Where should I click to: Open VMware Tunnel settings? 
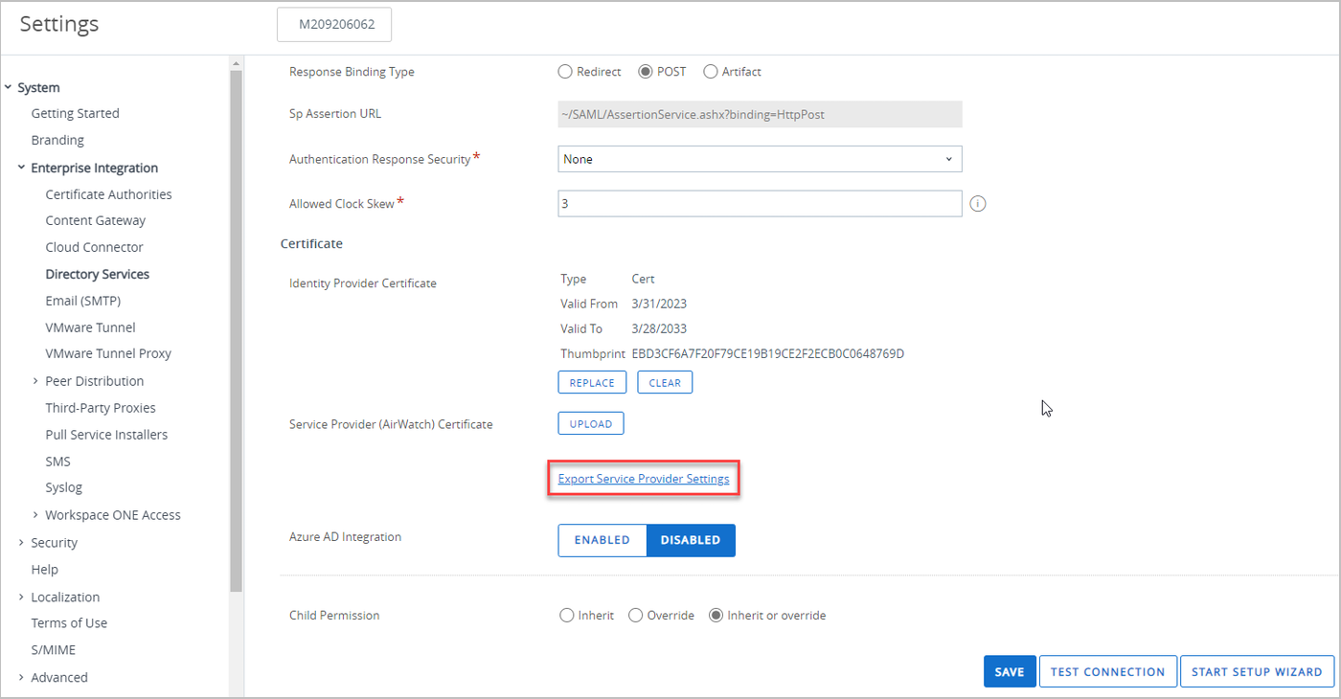tap(90, 327)
